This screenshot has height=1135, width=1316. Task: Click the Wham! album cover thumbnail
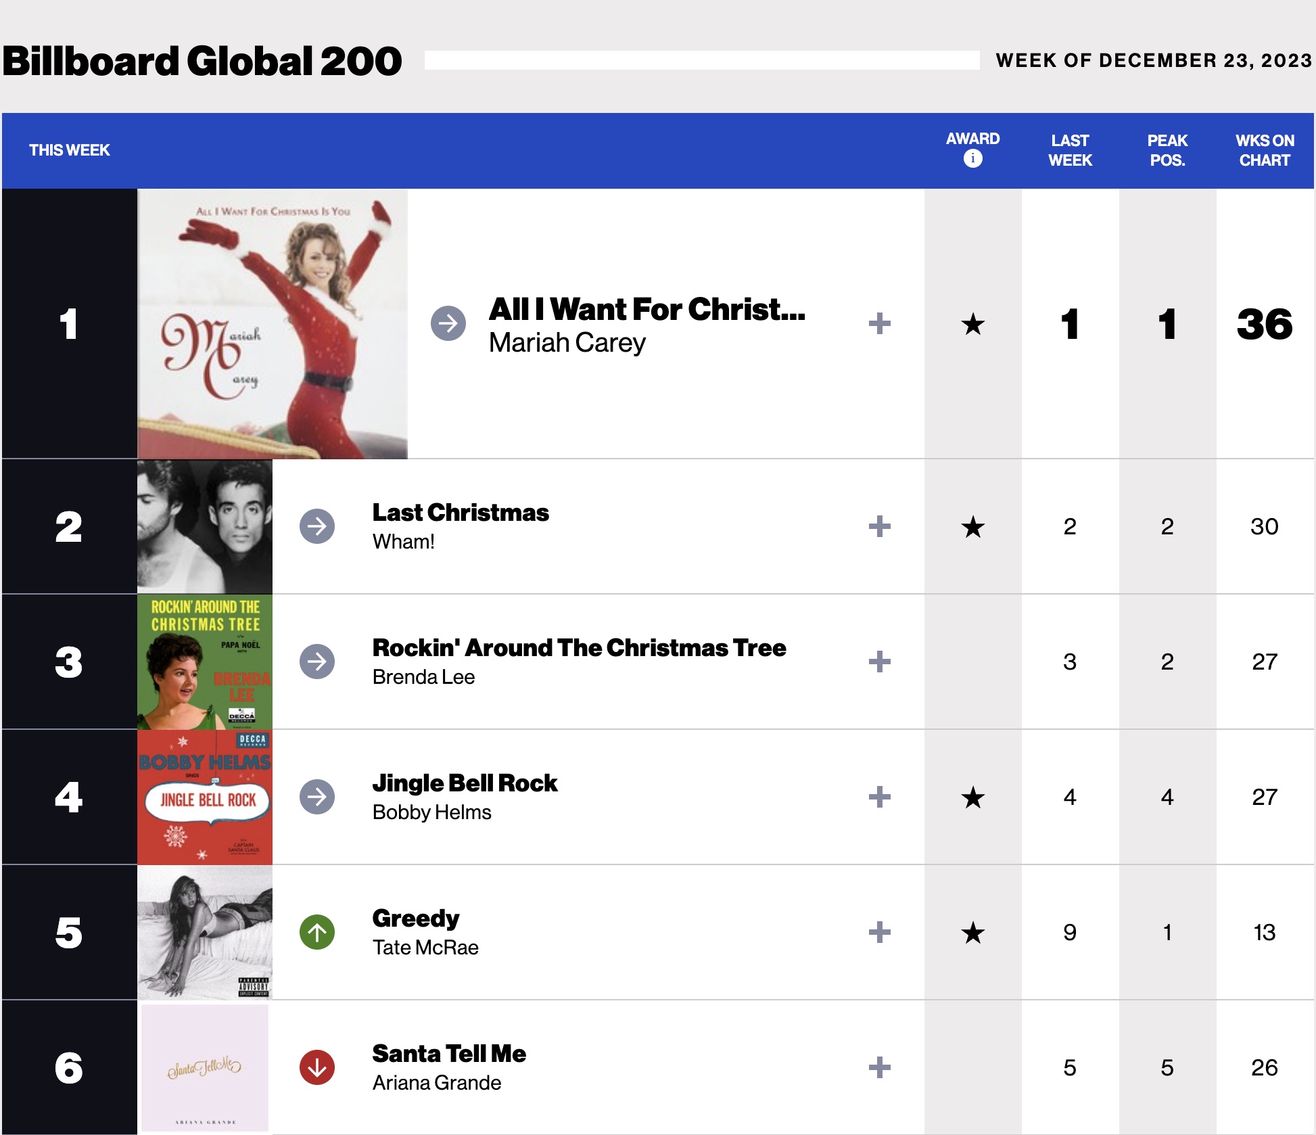coord(205,526)
